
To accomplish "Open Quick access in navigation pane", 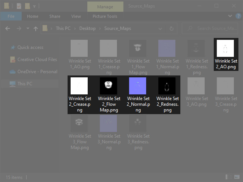I will coord(30,47).
